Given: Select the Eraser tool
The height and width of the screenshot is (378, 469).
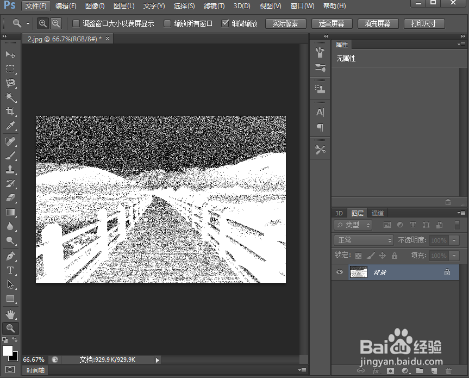Looking at the screenshot, I should [x=10, y=198].
